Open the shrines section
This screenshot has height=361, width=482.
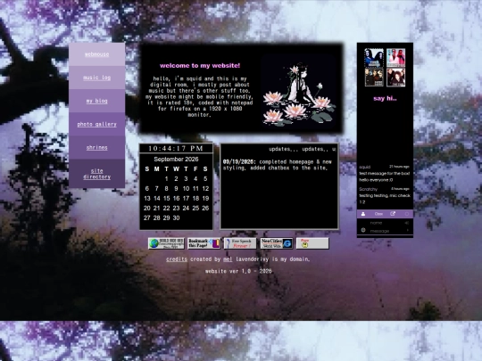96,148
